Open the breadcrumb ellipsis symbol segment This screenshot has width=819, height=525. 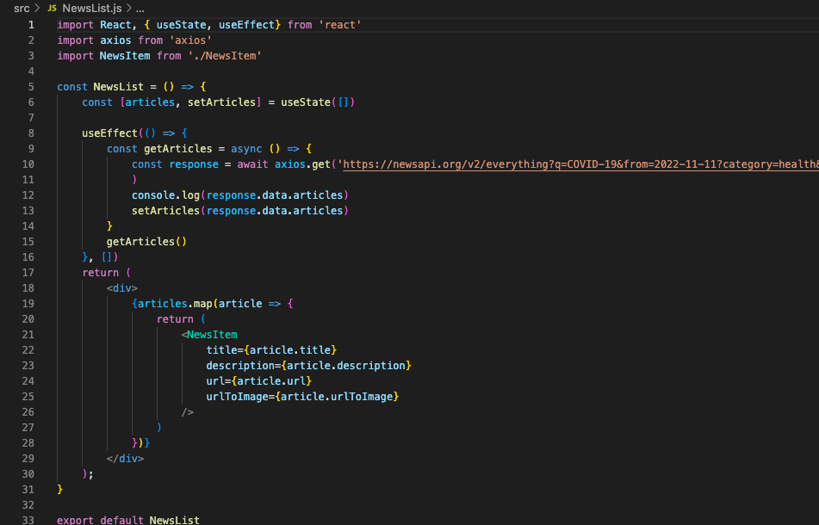coord(140,9)
